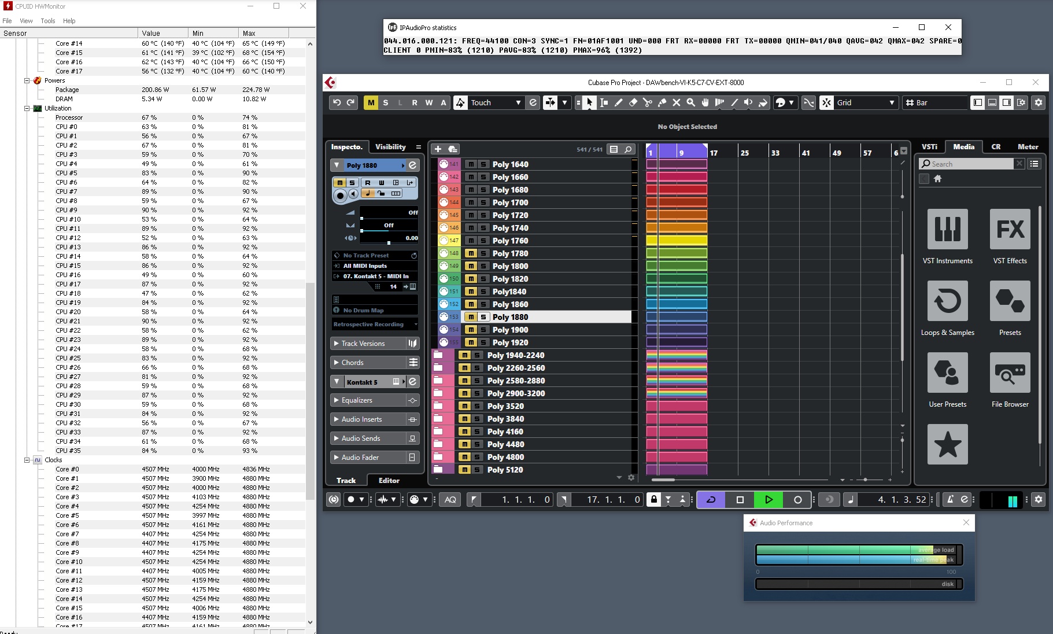Start playback with the green Play button

click(768, 499)
